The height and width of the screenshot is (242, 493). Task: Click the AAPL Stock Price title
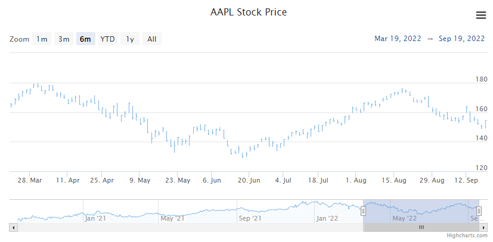249,12
